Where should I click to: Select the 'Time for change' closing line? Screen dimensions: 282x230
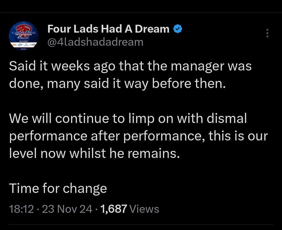58,189
